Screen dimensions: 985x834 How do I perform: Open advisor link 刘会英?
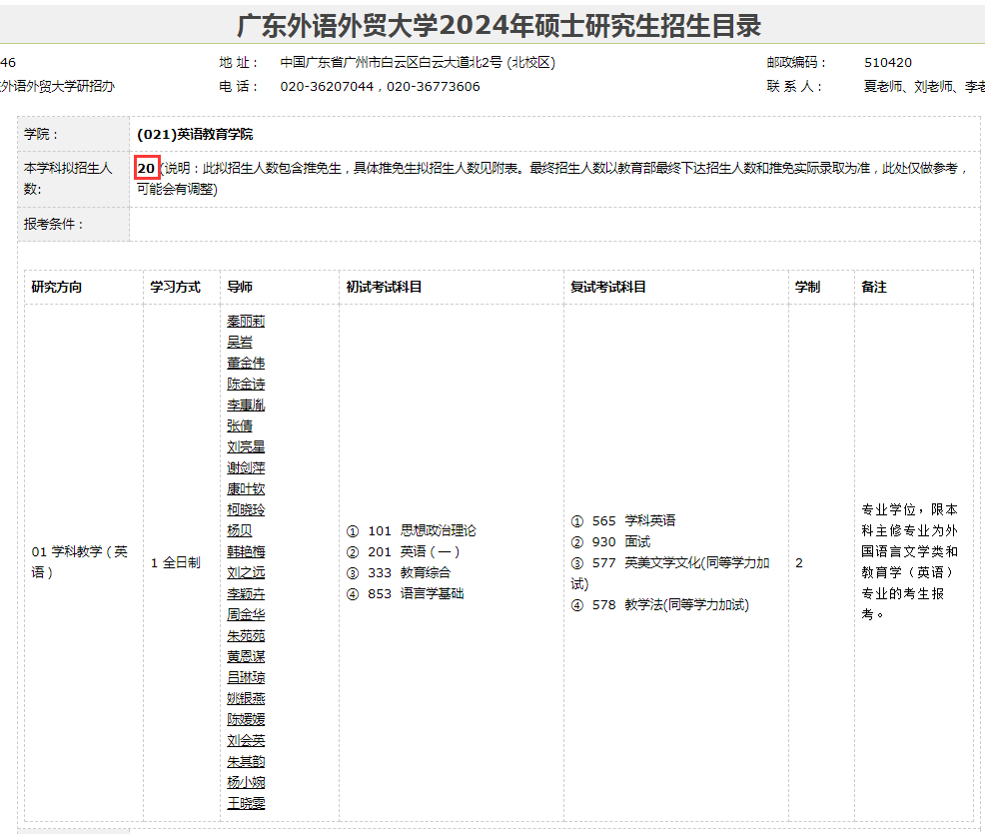[x=246, y=740]
